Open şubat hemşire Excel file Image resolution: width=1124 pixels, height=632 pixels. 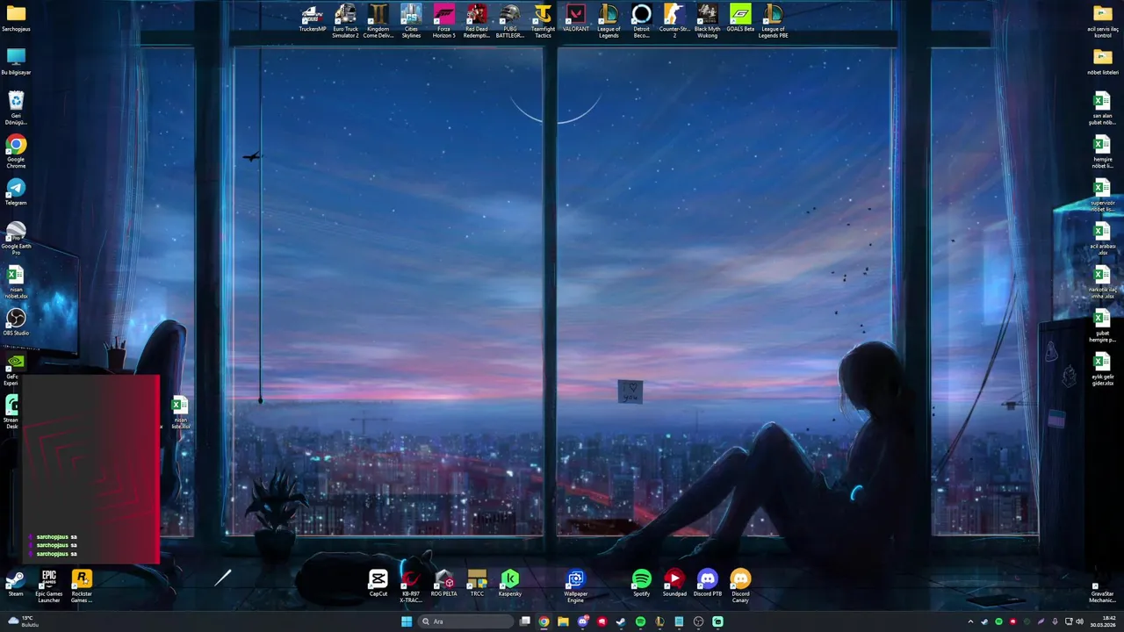click(1102, 326)
